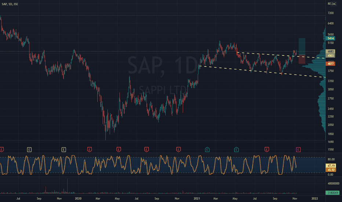Click the 40000000 volume scale label
Viewport: 342px width, 202px height.
[334, 184]
